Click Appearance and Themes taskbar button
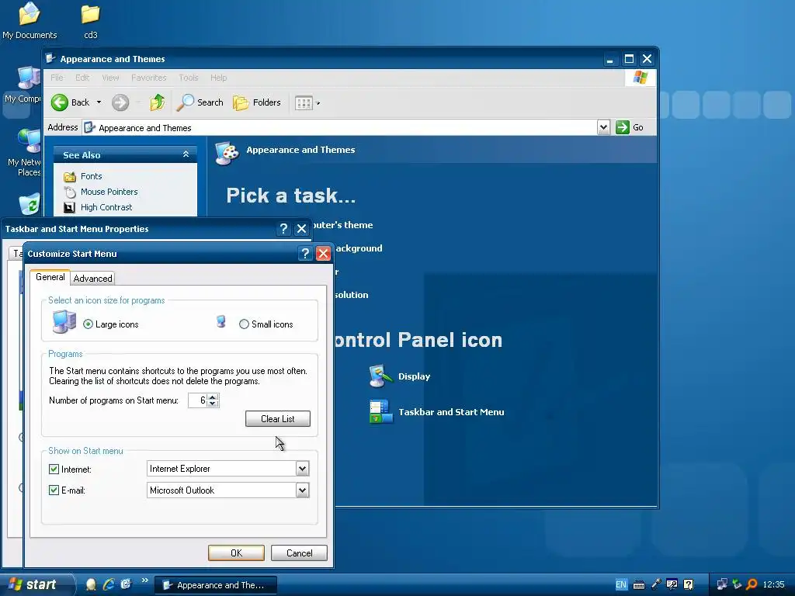The width and height of the screenshot is (795, 596). (216, 585)
